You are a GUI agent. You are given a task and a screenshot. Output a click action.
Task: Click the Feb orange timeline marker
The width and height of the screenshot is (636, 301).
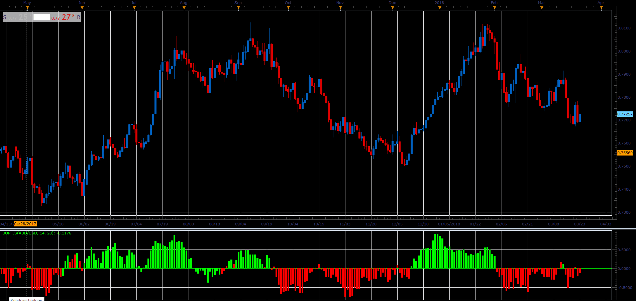click(495, 8)
